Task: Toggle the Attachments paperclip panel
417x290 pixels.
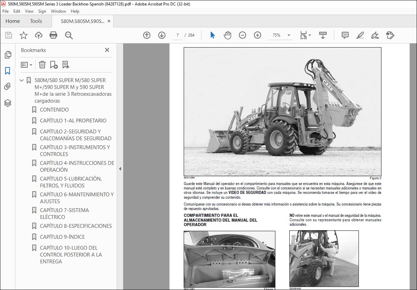Action: 8,87
